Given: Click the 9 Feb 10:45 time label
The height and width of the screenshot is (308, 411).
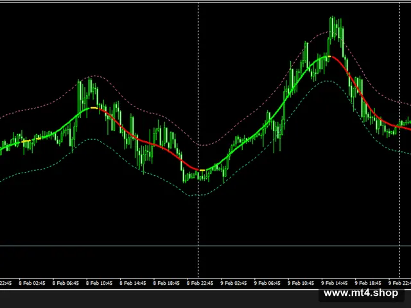Looking at the screenshot, I should coord(301,283).
